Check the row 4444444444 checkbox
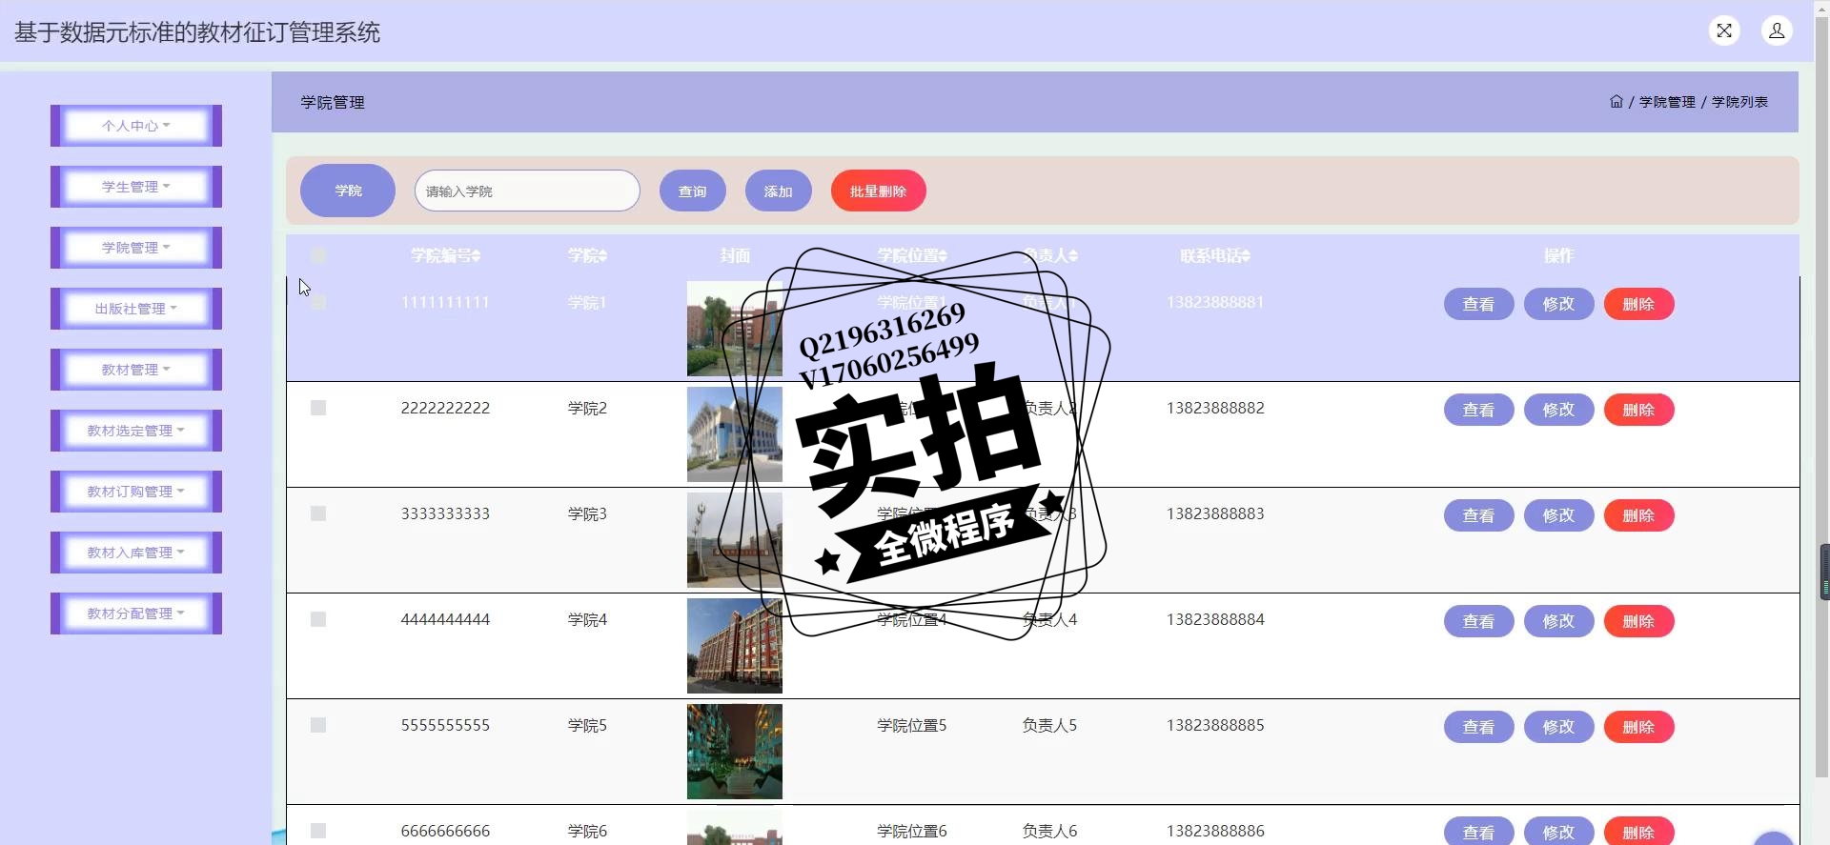Image resolution: width=1830 pixels, height=845 pixels. tap(318, 619)
